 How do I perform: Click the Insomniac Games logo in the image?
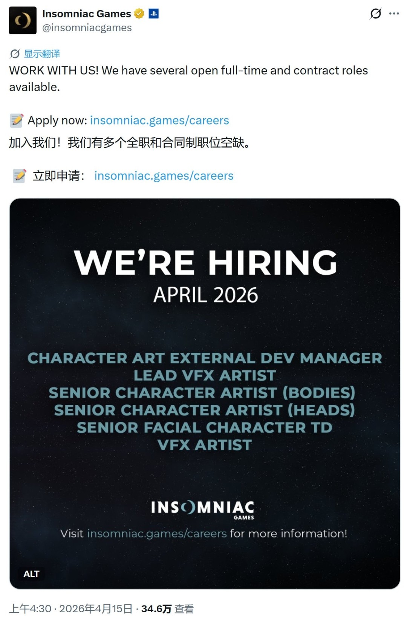coord(203,509)
